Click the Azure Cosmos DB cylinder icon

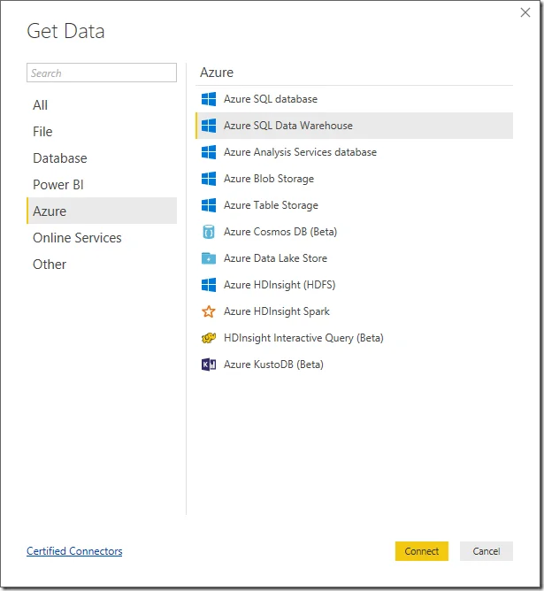point(209,232)
